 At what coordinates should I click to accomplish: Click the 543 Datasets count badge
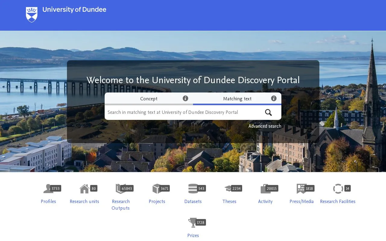click(201, 189)
